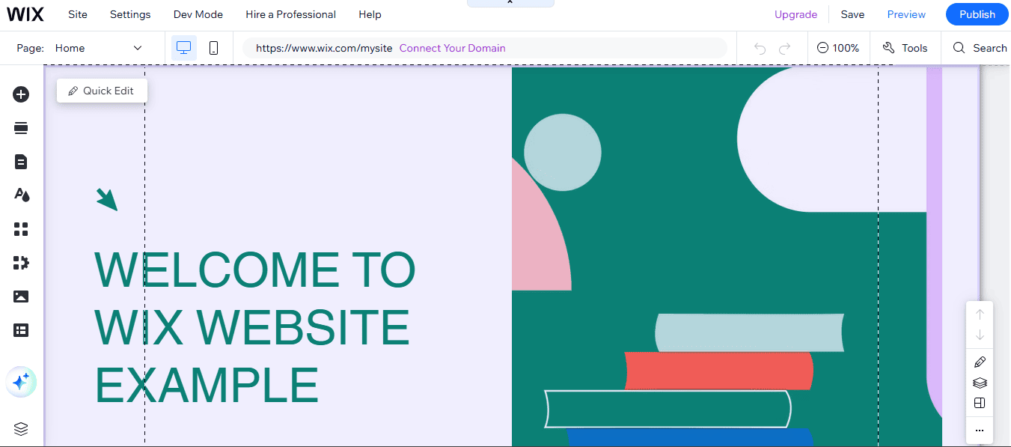
Task: Open the Dev Mode menu
Action: pos(198,14)
